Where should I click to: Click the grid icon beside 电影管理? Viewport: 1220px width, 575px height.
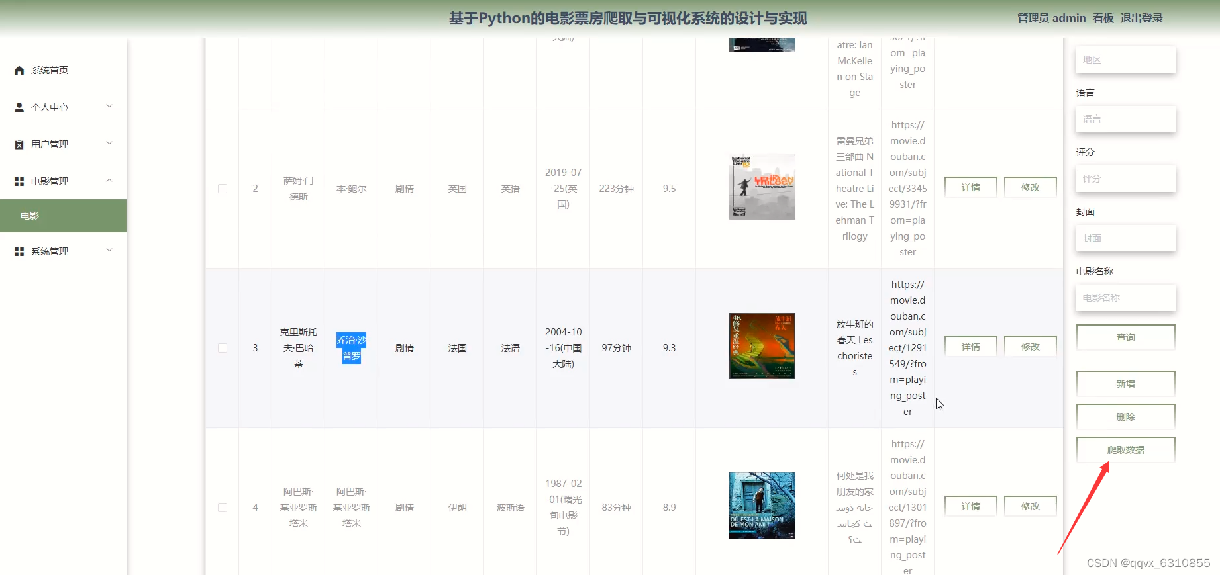click(x=19, y=181)
